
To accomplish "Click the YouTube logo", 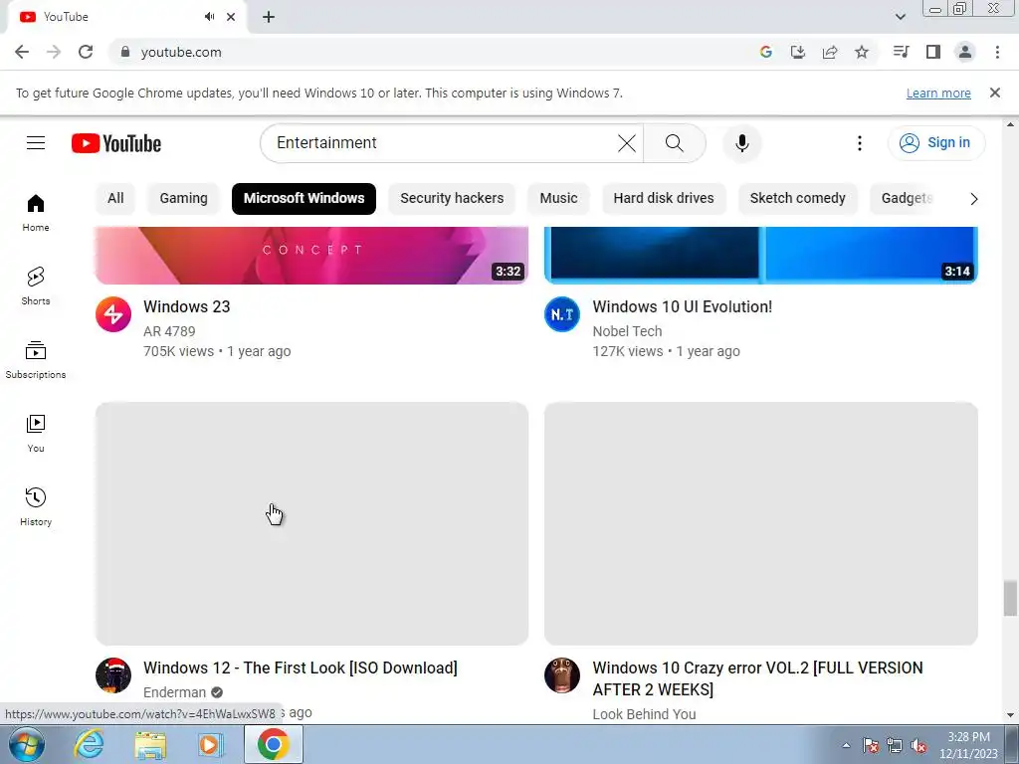I will coord(116,143).
